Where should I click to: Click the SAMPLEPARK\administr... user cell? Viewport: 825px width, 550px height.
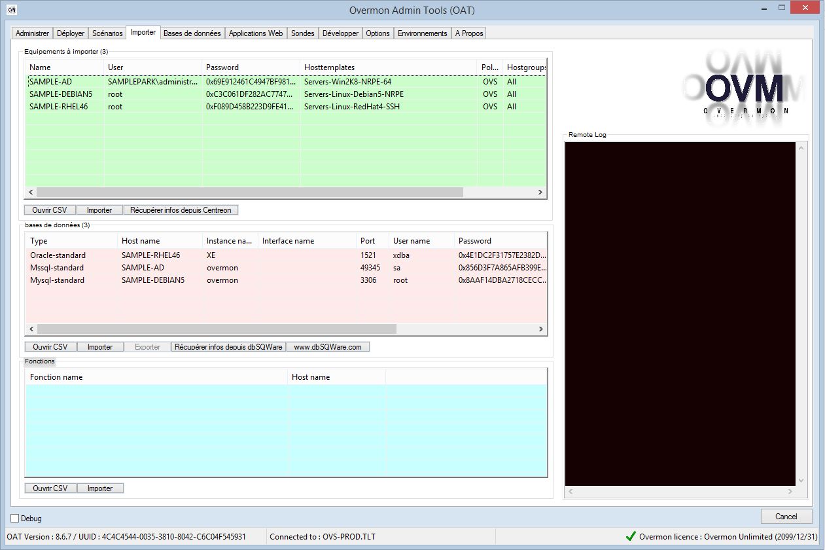pos(152,82)
